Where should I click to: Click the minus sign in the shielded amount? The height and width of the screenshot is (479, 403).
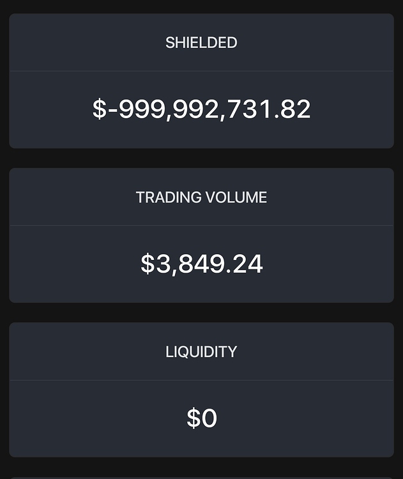pos(114,110)
